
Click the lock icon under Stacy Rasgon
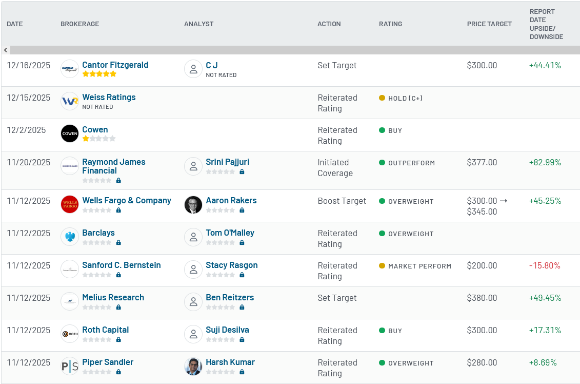pos(242,275)
